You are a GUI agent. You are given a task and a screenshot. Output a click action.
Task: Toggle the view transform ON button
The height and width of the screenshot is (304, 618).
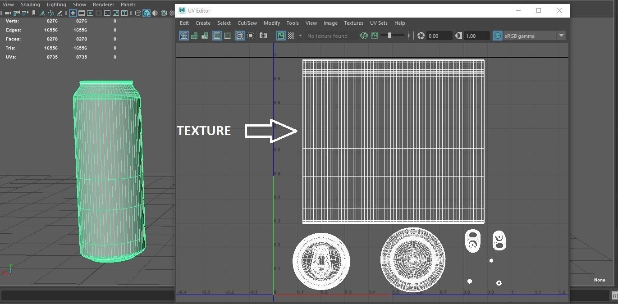click(498, 36)
